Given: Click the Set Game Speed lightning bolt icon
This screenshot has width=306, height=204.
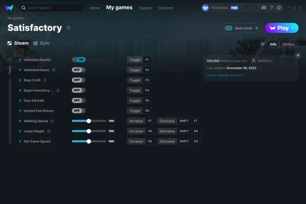Looking at the screenshot, I should (x=20, y=141).
